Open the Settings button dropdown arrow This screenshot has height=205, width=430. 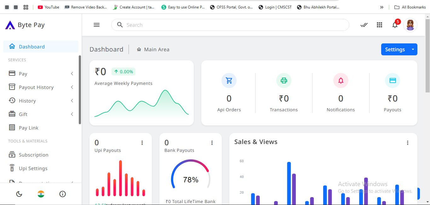coord(413,49)
